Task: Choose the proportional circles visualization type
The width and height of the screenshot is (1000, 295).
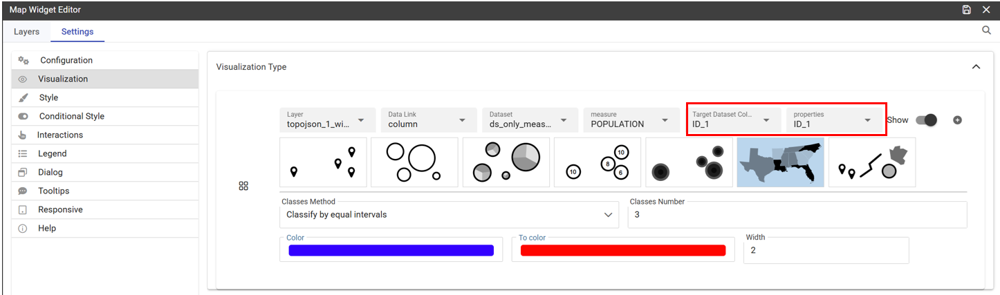Action: 414,162
